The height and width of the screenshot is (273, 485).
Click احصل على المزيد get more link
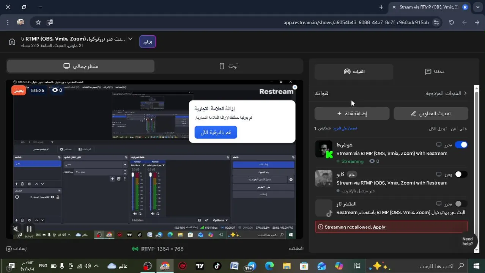[x=345, y=129]
